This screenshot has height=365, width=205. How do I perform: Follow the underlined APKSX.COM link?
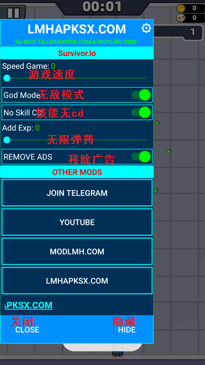pyautogui.click(x=29, y=305)
